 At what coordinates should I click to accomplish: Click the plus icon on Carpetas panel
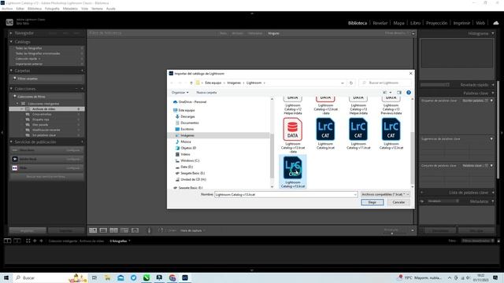coord(82,71)
